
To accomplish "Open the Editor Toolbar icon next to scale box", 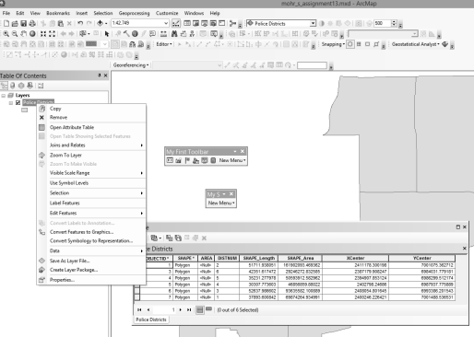I will point(176,23).
